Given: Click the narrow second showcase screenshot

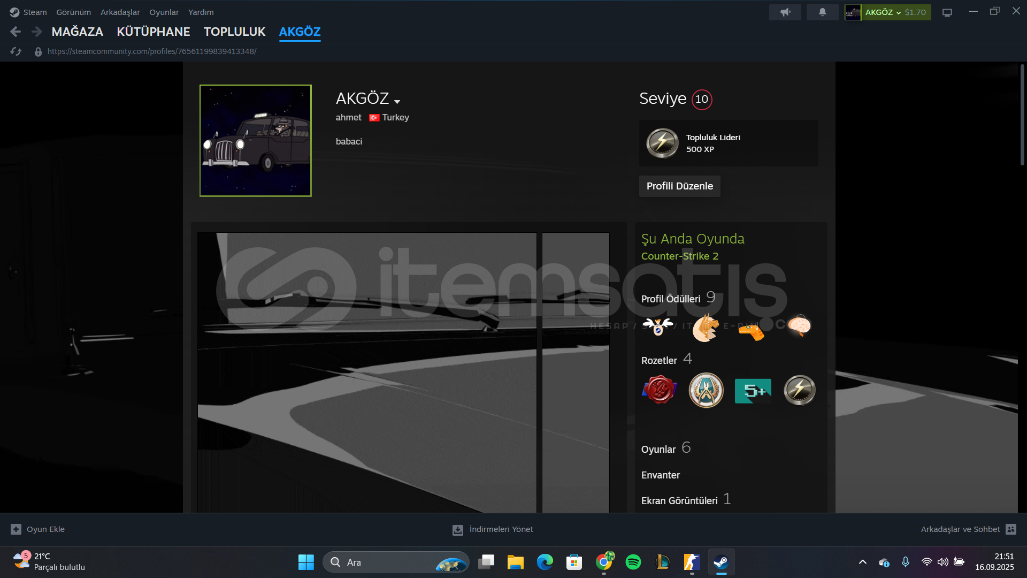Looking at the screenshot, I should 576,372.
